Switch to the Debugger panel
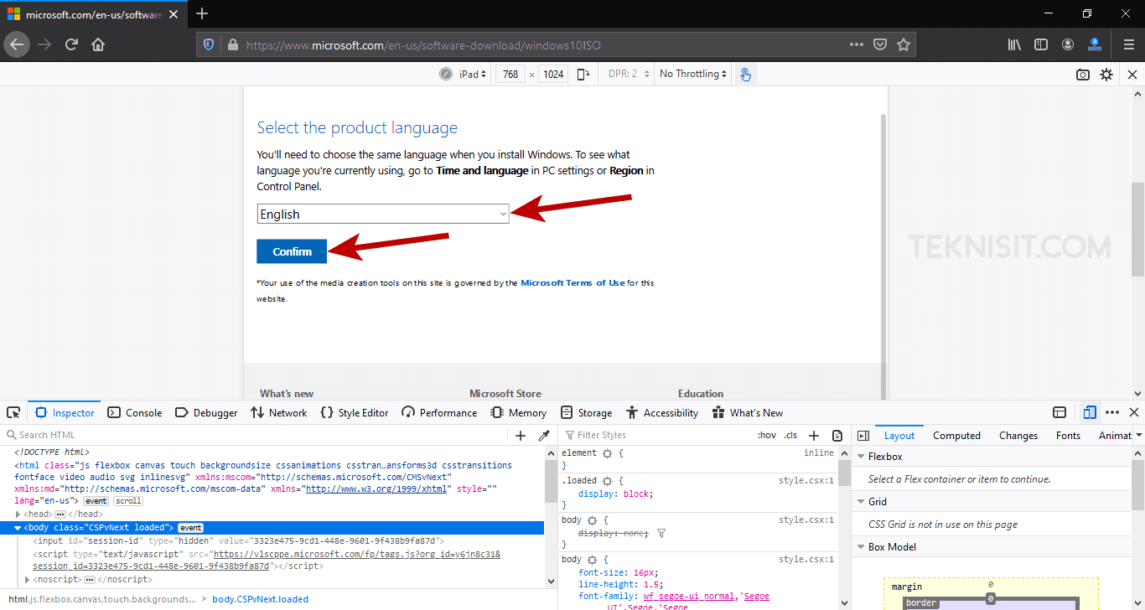The width and height of the screenshot is (1145, 610). [x=206, y=412]
